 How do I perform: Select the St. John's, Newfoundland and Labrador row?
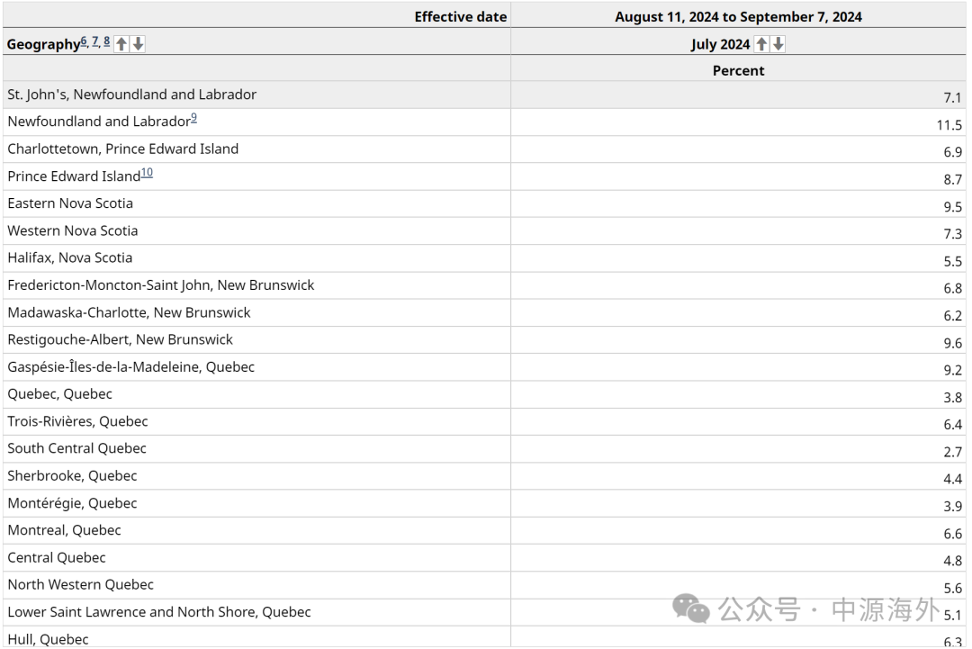[x=484, y=95]
